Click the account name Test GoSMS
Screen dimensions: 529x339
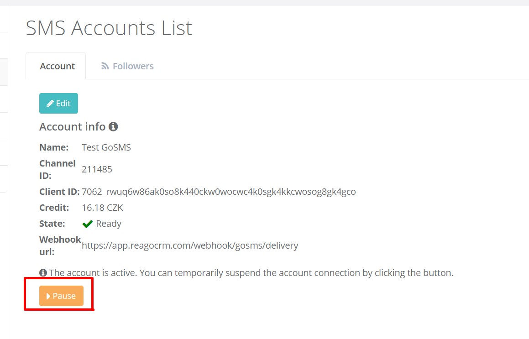tap(106, 147)
